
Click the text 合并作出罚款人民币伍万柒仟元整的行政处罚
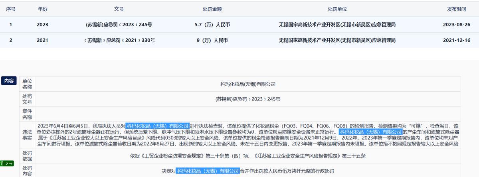click(x=287, y=171)
